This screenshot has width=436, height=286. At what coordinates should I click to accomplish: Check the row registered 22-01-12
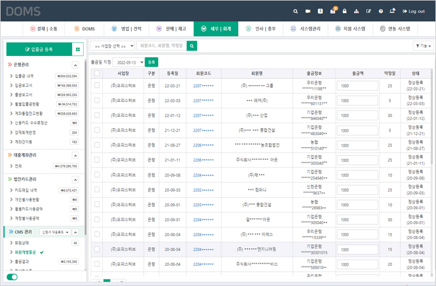click(97, 115)
